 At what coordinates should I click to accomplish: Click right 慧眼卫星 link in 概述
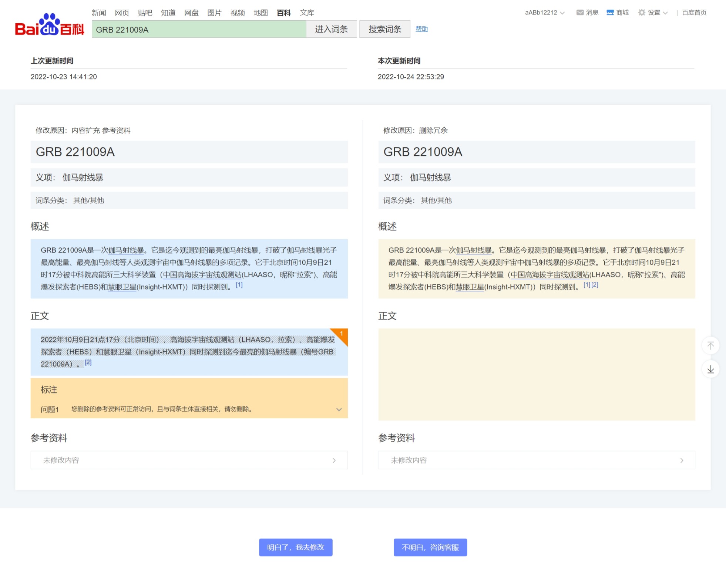coord(470,287)
